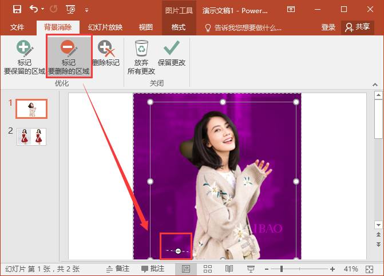384x276 pixels.
Task: Click 放弃所有更改 trash icon
Action: point(141,58)
